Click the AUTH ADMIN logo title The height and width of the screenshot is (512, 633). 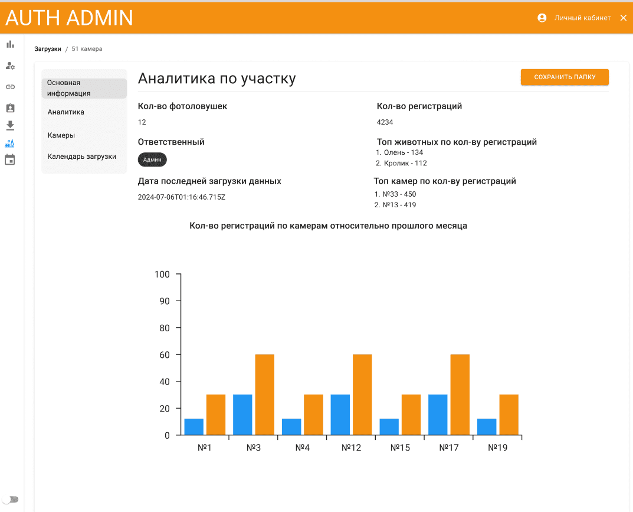click(x=69, y=18)
